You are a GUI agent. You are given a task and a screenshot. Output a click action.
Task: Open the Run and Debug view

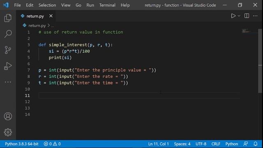[8, 66]
